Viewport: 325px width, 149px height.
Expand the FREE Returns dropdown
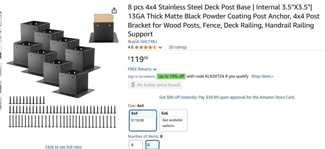[x=142, y=69]
